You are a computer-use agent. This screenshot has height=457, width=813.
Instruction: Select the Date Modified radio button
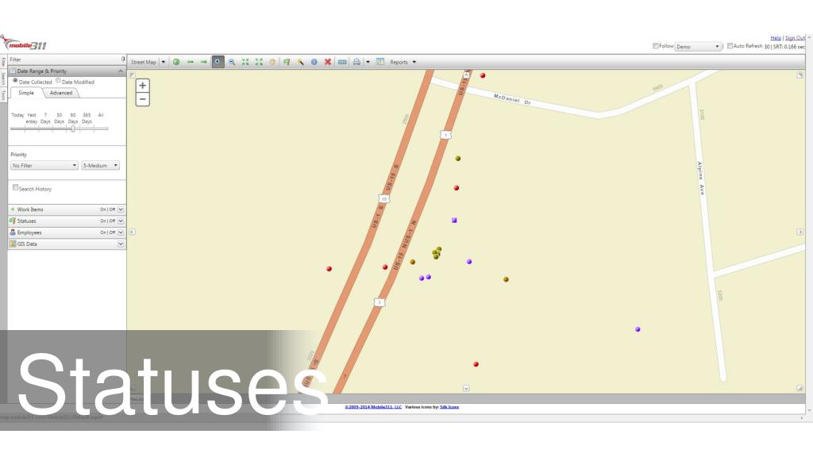point(58,81)
